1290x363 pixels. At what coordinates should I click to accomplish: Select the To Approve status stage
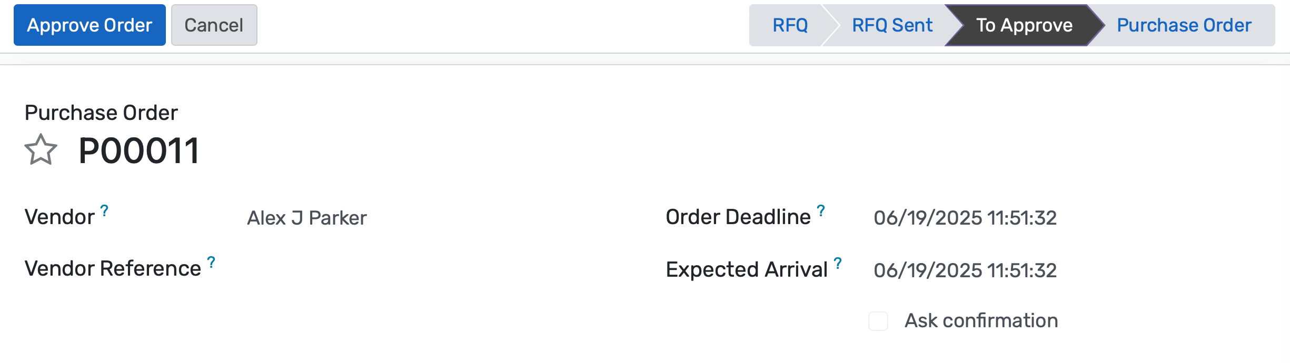click(x=1024, y=25)
